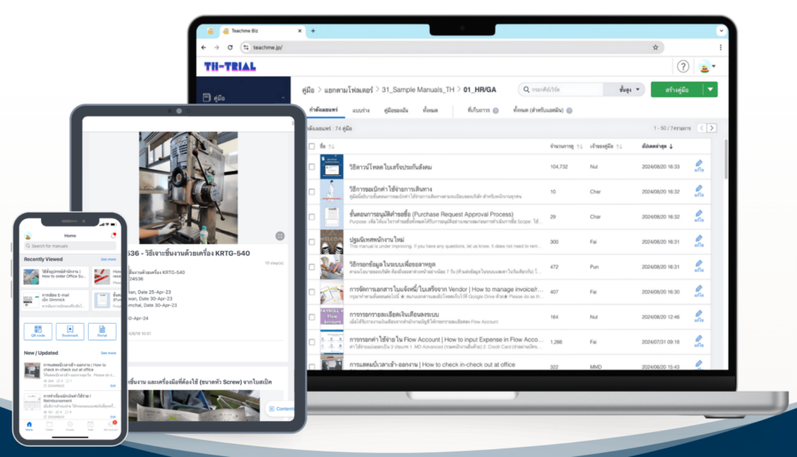Open the search filter dropdown beside search box
The image size is (797, 457).
tap(629, 90)
